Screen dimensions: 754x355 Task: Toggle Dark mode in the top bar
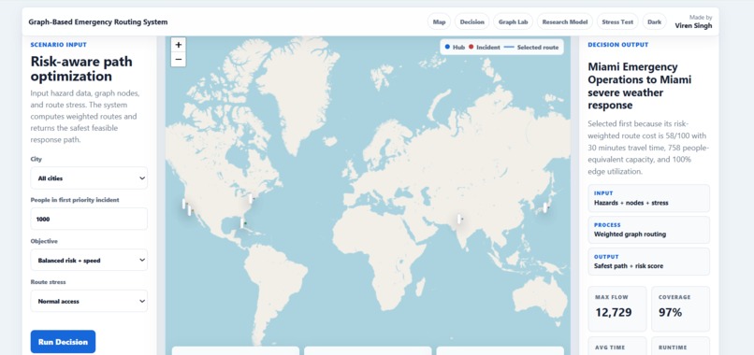tap(654, 22)
